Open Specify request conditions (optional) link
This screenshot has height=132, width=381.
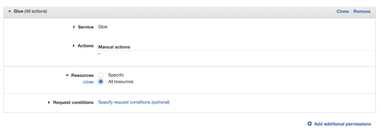coord(134,102)
